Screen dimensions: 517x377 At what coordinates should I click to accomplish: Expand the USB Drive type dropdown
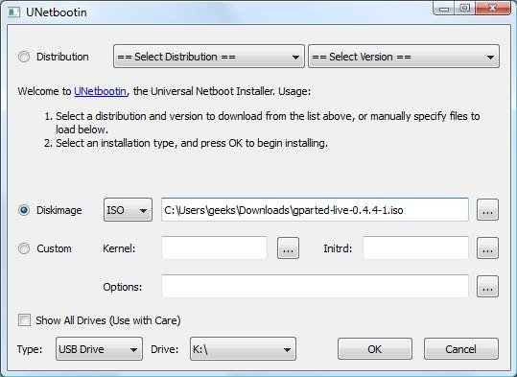pos(99,348)
